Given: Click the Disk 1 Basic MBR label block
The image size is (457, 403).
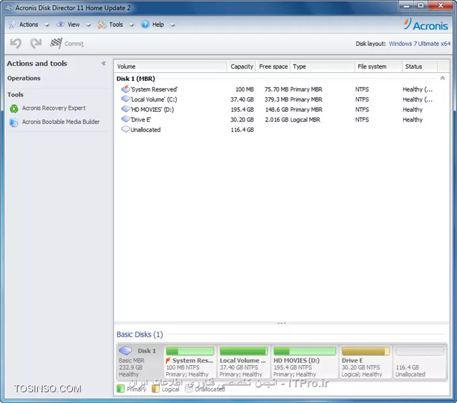Looking at the screenshot, I should click(x=140, y=362).
